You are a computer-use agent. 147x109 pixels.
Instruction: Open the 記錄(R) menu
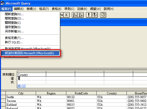82,9
